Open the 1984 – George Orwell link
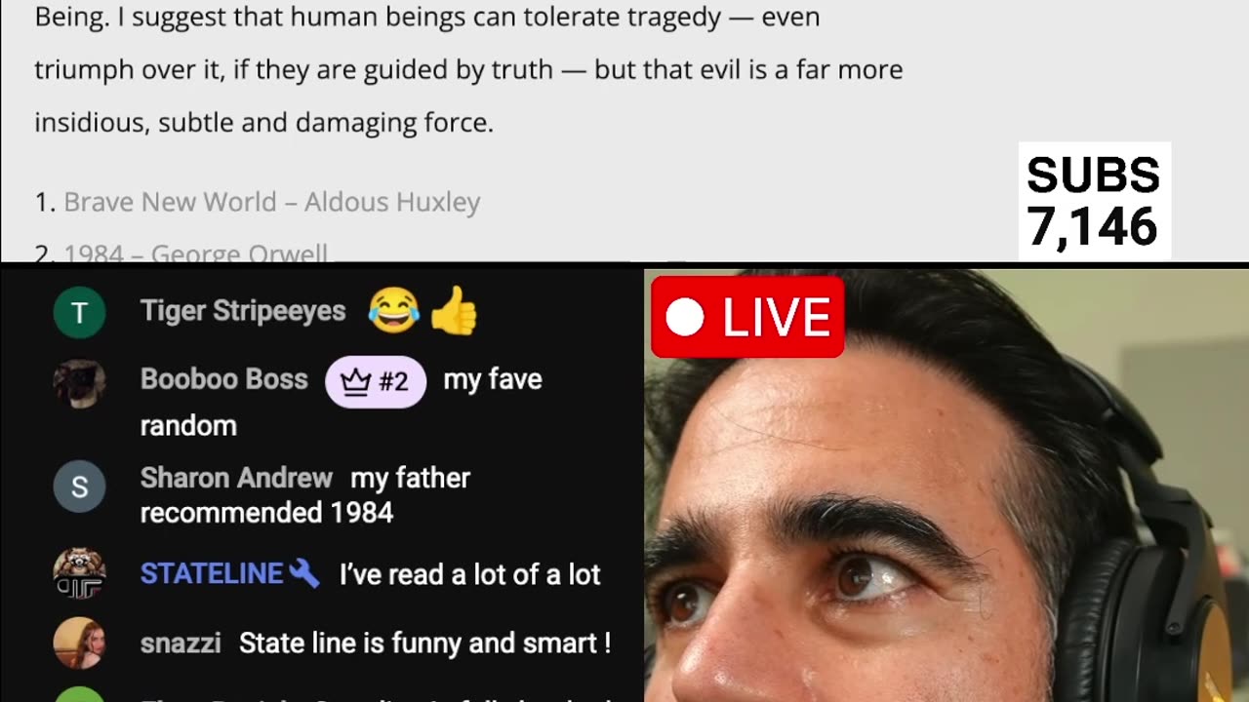 [196, 253]
